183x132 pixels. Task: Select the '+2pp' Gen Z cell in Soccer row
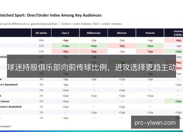coord(66,101)
